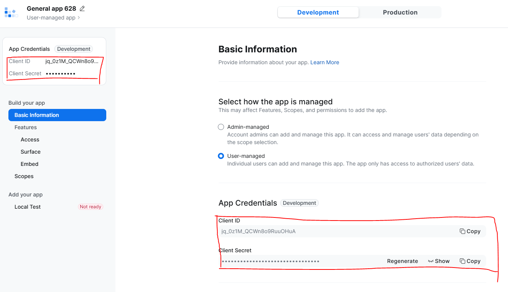Click the Add your app heading

point(26,195)
